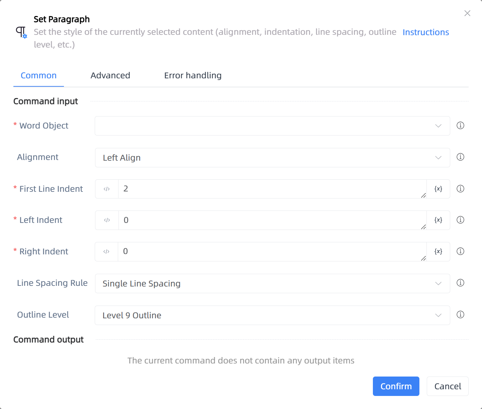This screenshot has width=482, height=409.
Task: Click the 'Alignment' field label
Action: [37, 157]
